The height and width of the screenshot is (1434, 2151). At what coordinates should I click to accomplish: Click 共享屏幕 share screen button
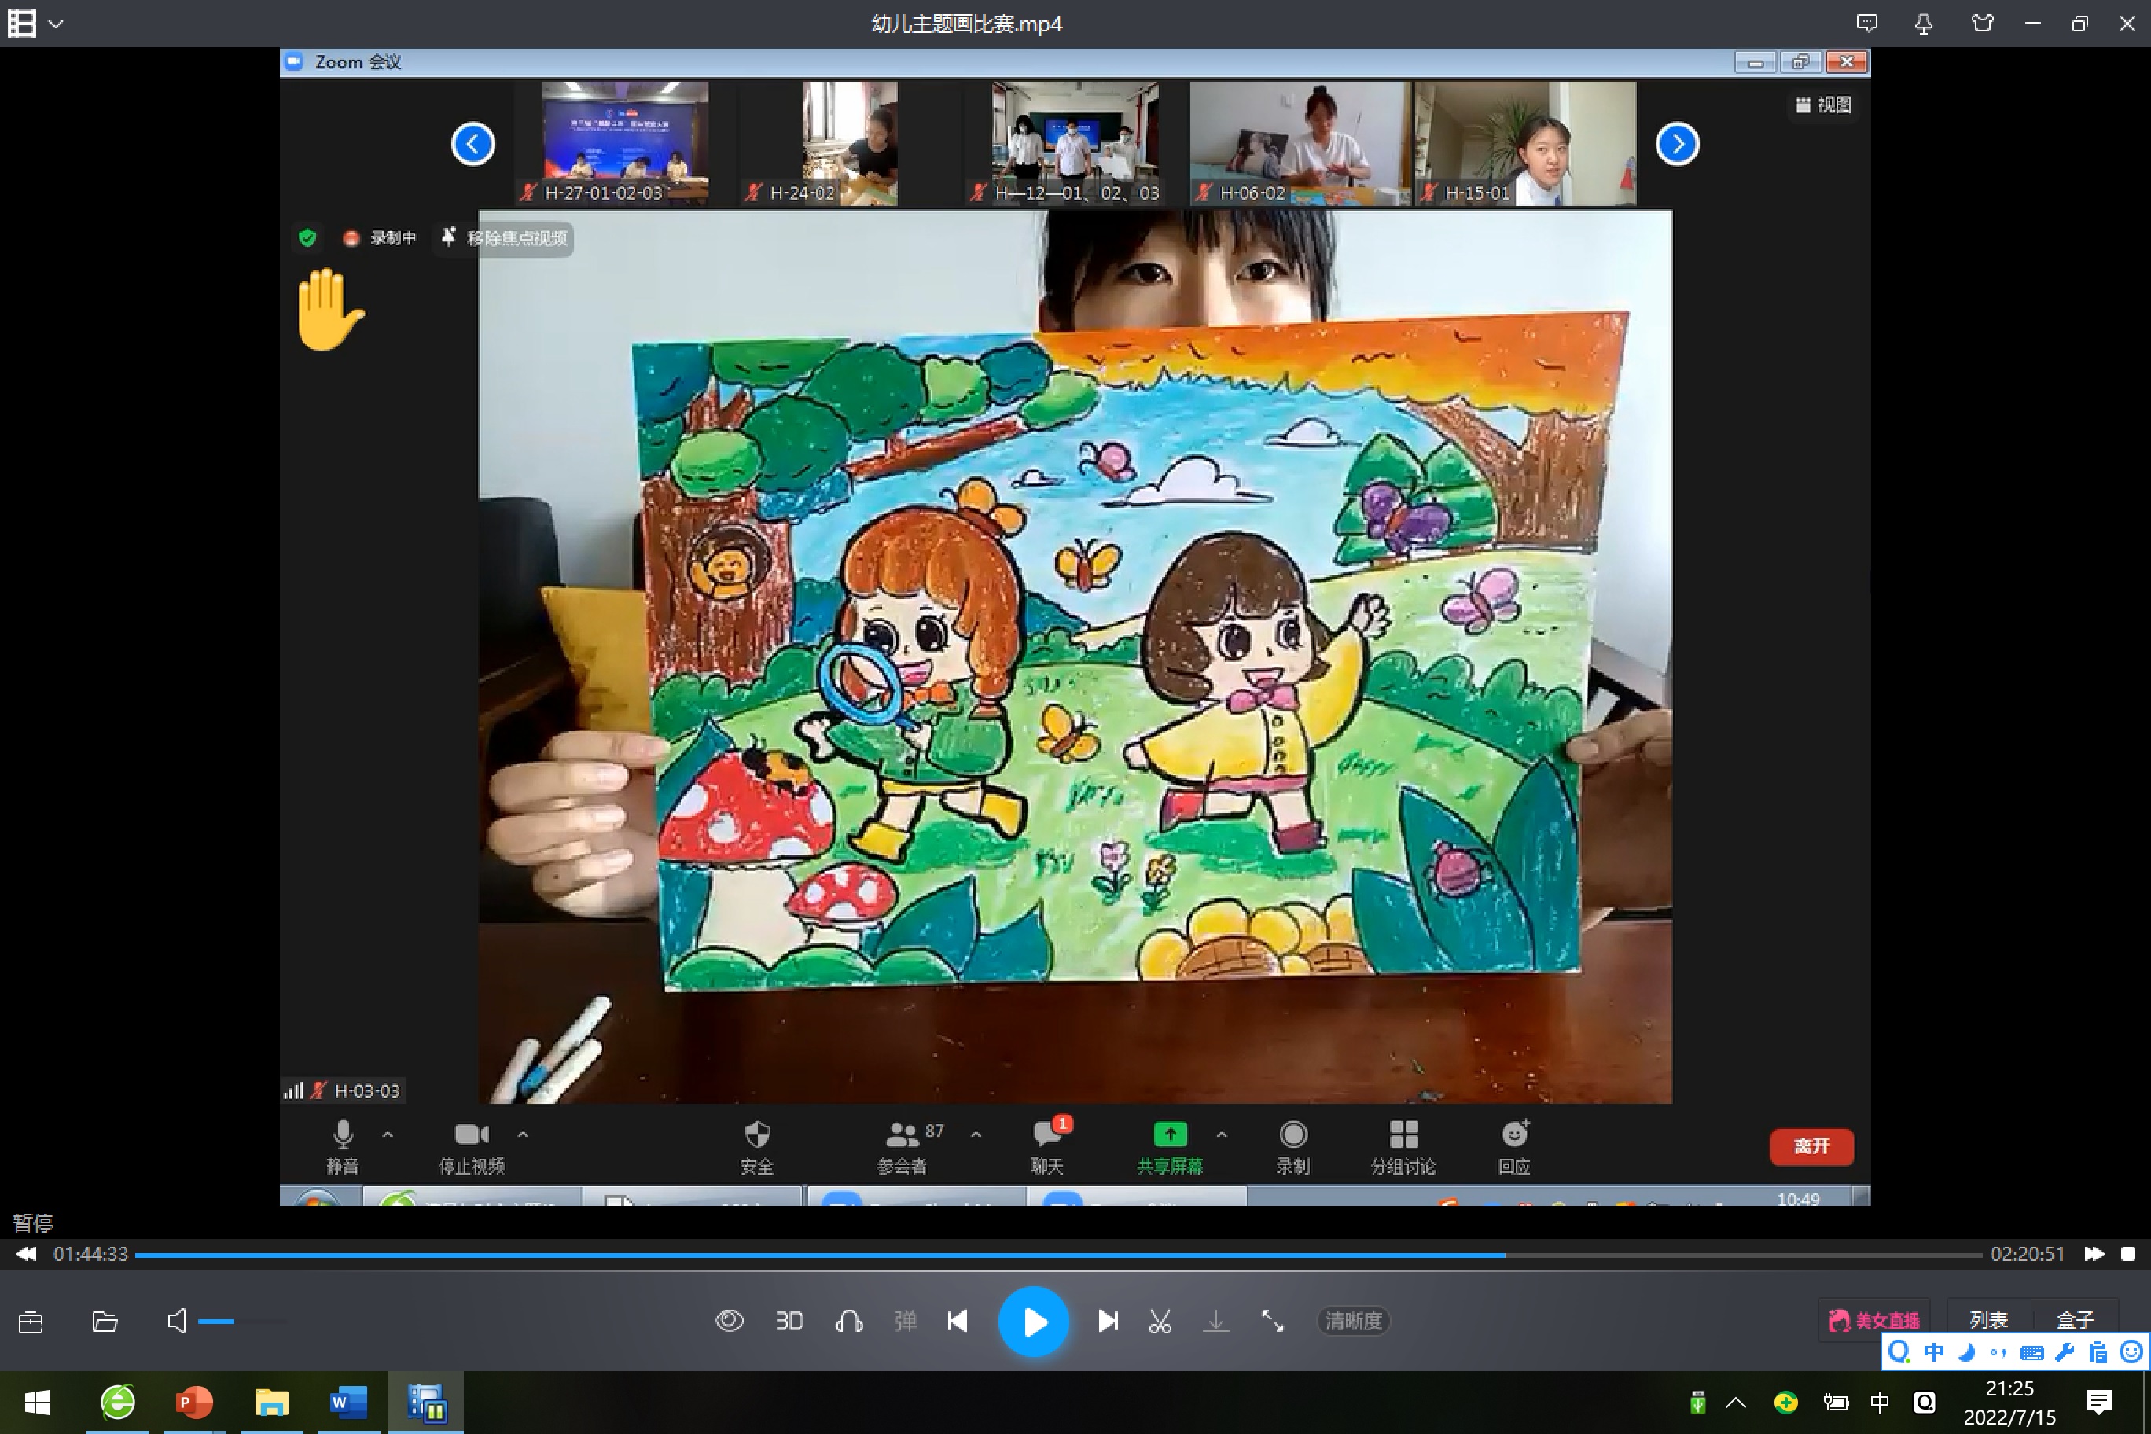(x=1170, y=1147)
